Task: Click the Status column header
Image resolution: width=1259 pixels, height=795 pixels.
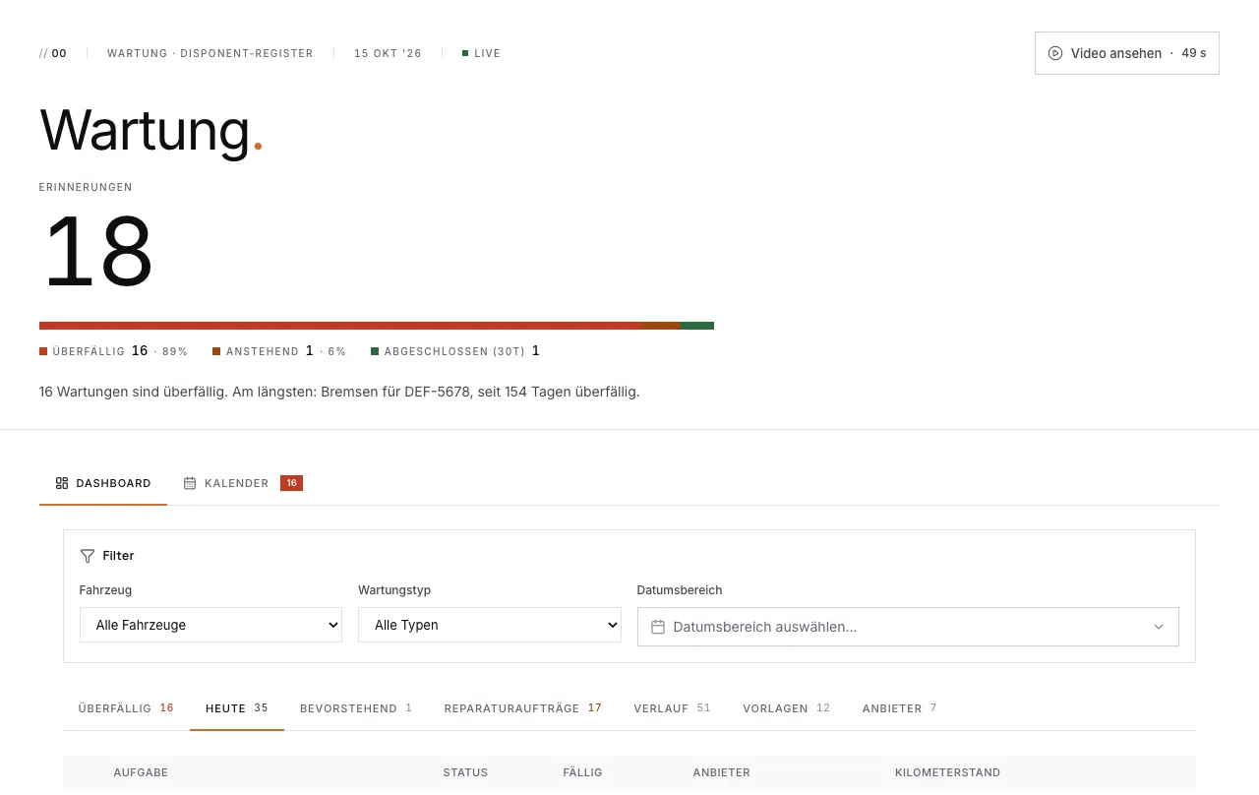Action: [465, 772]
